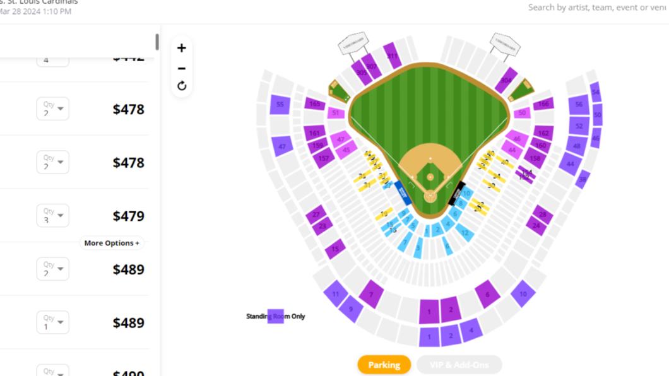Pick blue section 12 near home plate
The image size is (669, 376).
click(465, 233)
